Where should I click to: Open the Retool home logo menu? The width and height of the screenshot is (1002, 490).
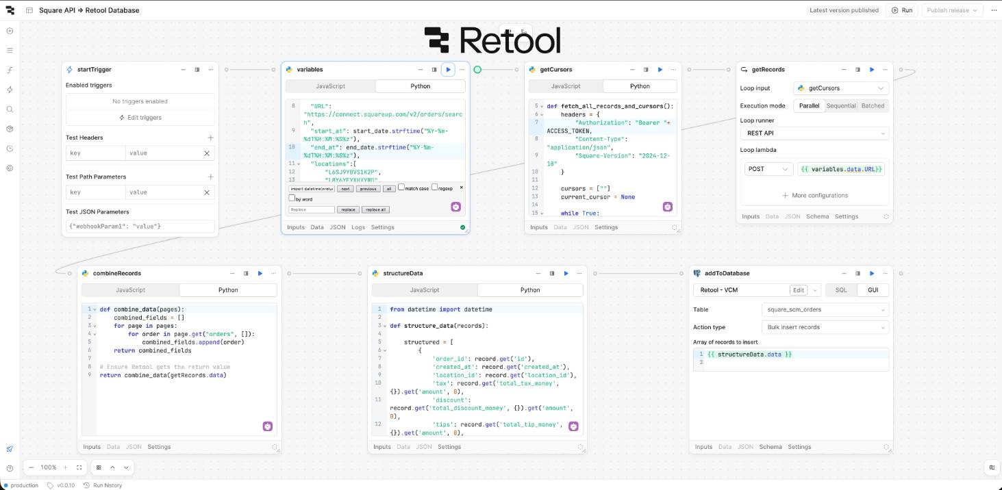(10, 10)
